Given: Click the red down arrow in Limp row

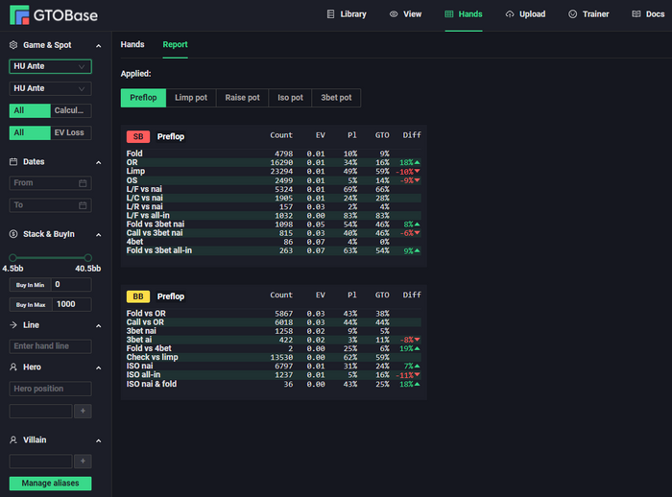Looking at the screenshot, I should tap(417, 172).
